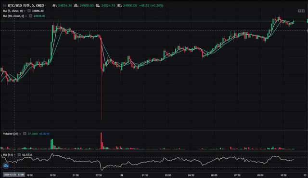The image size is (308, 178).
Task: Click the 06:00 time axis label
Action: click(214, 175)
